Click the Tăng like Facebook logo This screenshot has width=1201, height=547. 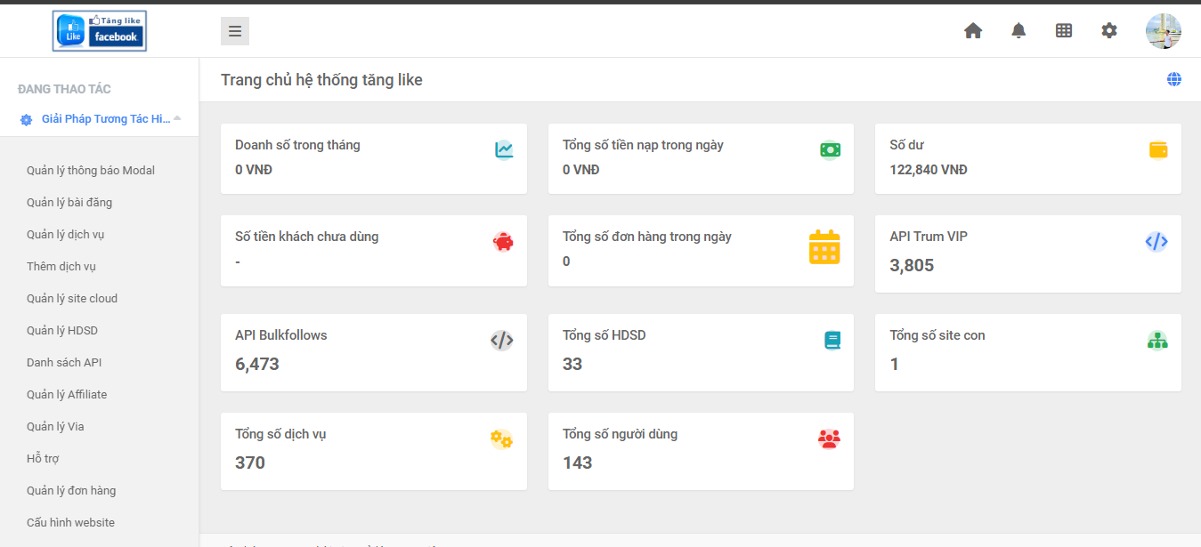coord(100,31)
